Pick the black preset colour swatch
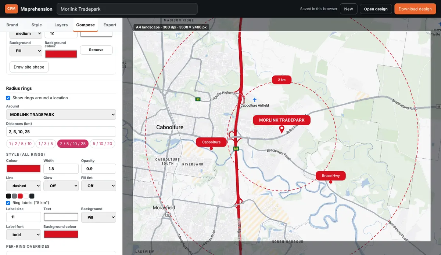Image resolution: width=441 pixels, height=255 pixels. (x=8, y=196)
